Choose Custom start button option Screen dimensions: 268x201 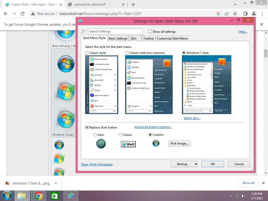[150, 135]
